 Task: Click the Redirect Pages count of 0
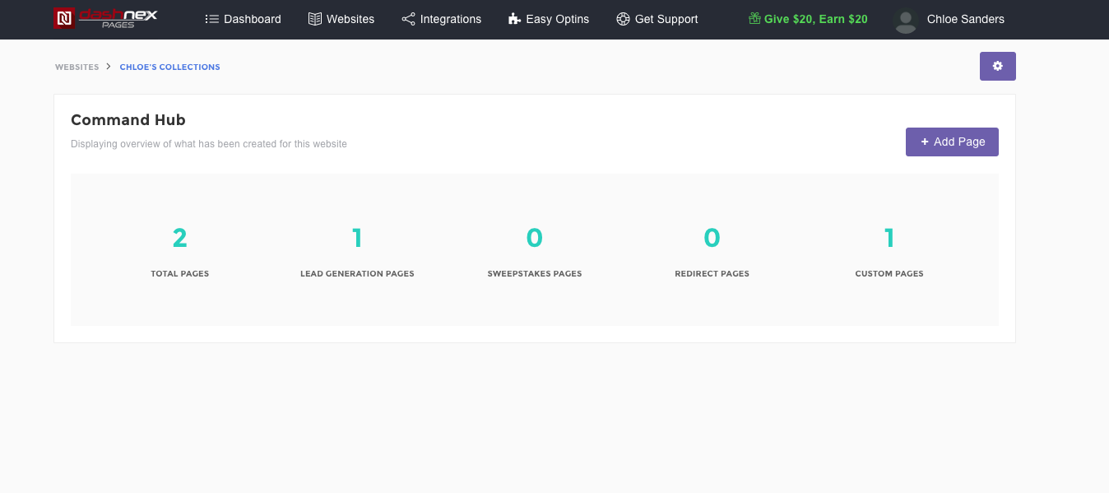712,238
